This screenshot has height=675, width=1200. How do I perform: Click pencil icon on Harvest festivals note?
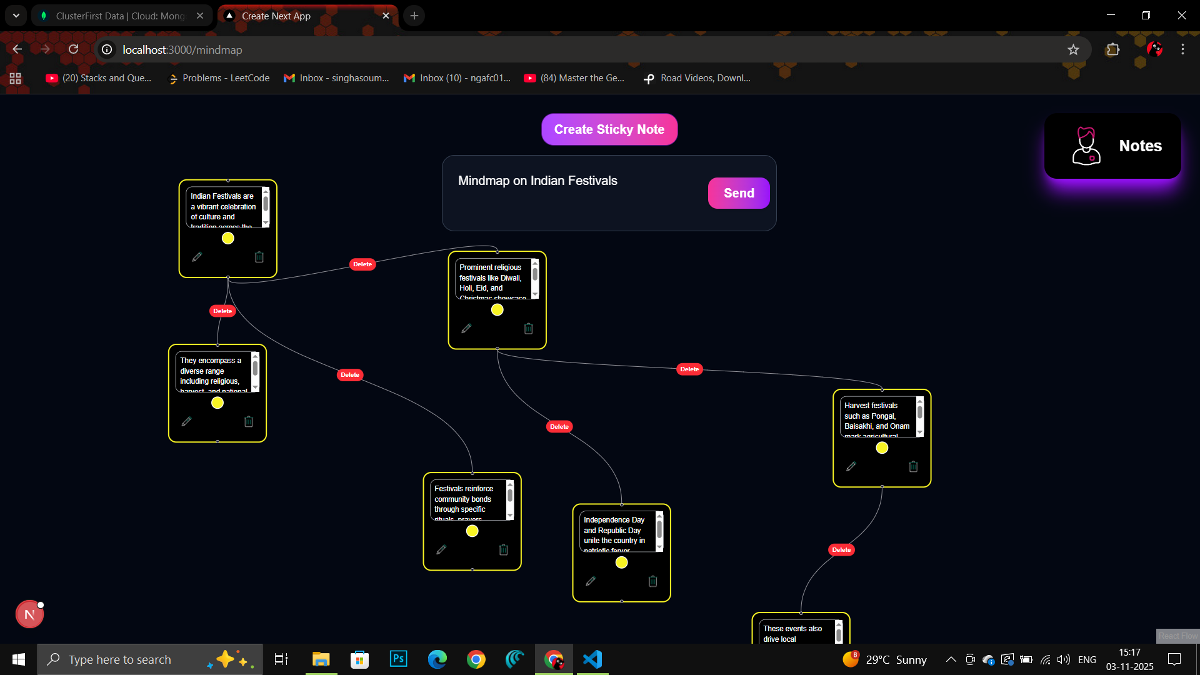click(x=851, y=466)
